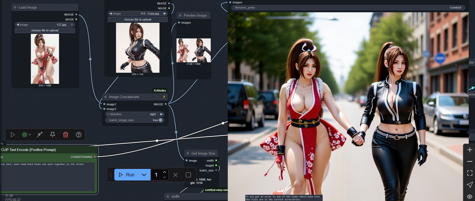Grab the run toolbar drag handle

[110, 175]
